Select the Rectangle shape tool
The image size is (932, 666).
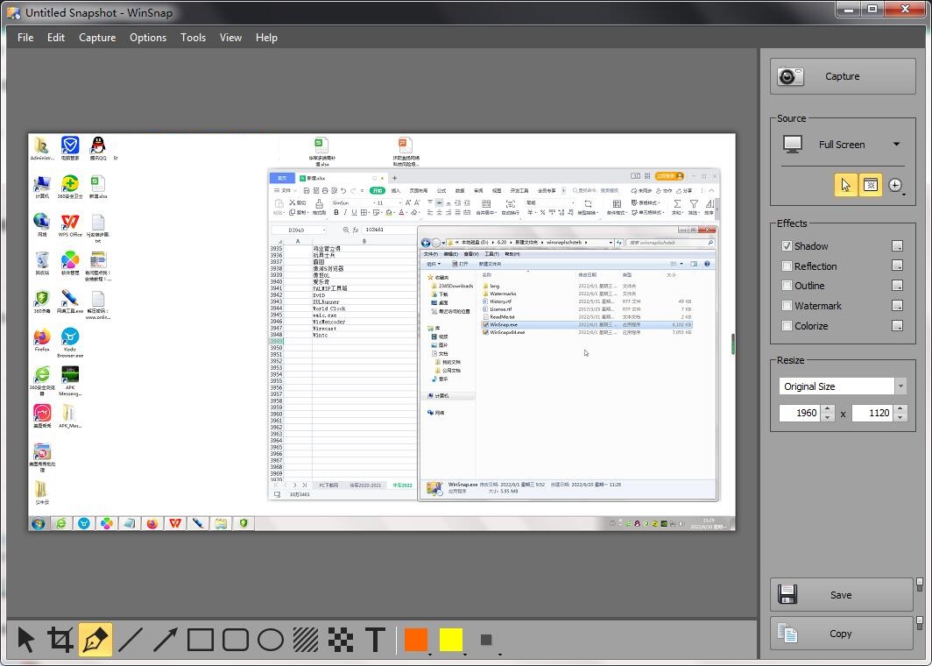[200, 640]
